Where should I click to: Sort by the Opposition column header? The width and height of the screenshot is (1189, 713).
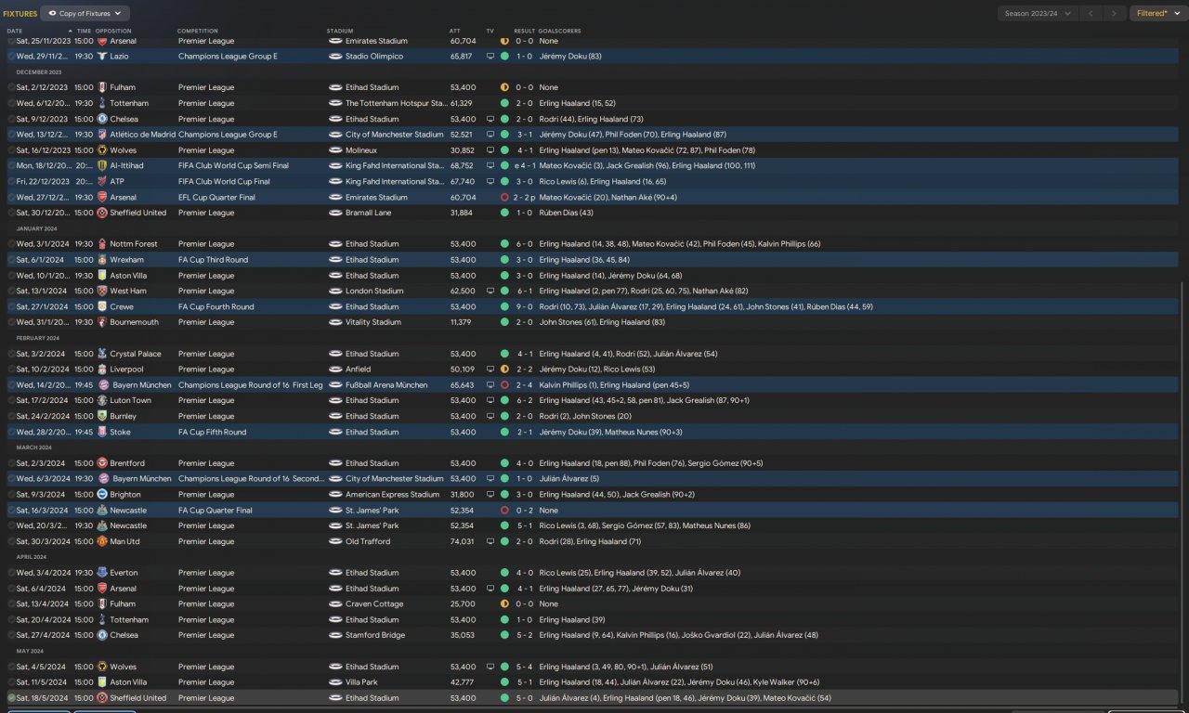113,31
